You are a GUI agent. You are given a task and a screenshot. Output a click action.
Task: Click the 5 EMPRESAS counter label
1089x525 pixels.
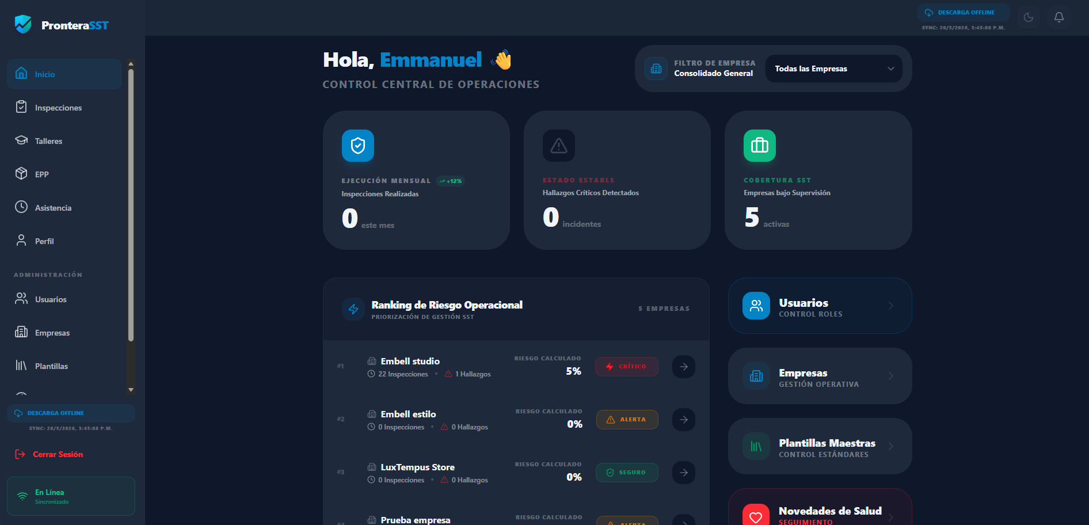pos(664,309)
